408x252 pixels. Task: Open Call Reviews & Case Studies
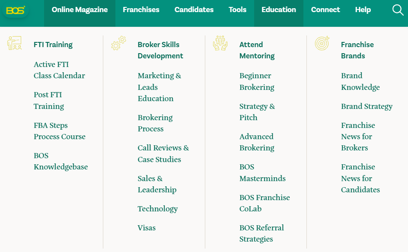click(163, 153)
